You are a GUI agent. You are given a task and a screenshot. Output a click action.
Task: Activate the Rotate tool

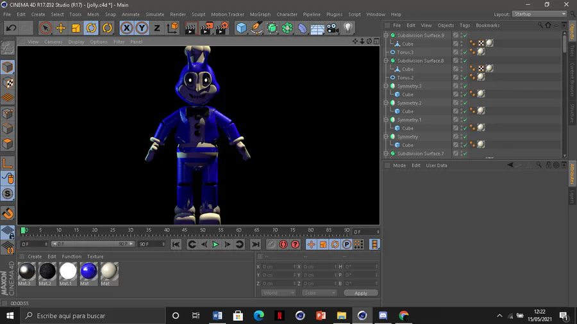91,28
